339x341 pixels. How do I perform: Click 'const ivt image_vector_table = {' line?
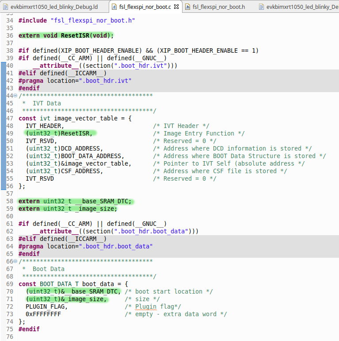(x=75, y=118)
